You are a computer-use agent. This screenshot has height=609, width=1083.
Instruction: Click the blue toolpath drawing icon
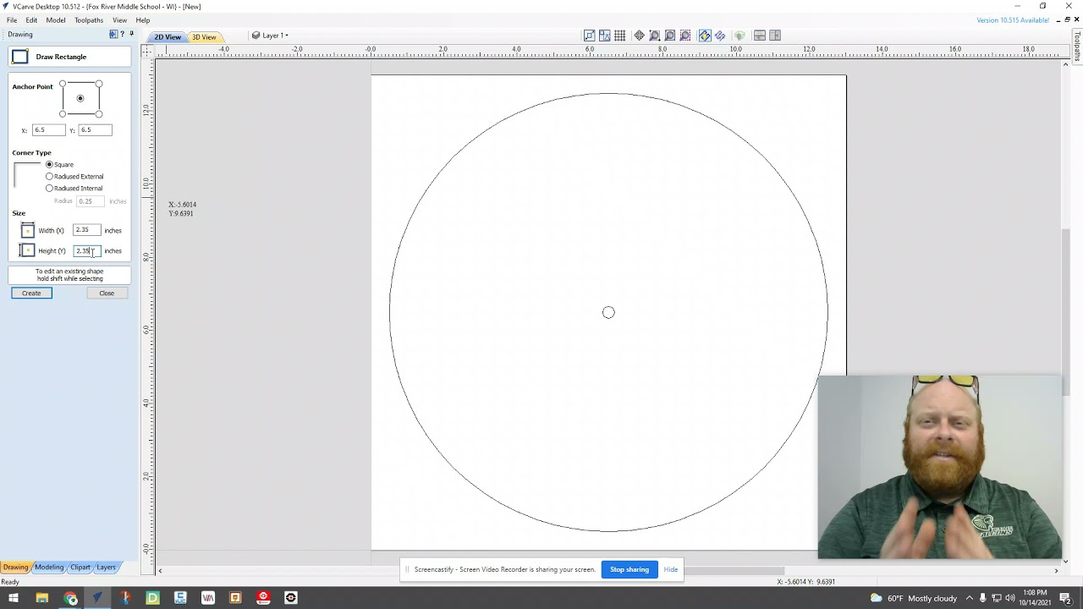click(720, 36)
